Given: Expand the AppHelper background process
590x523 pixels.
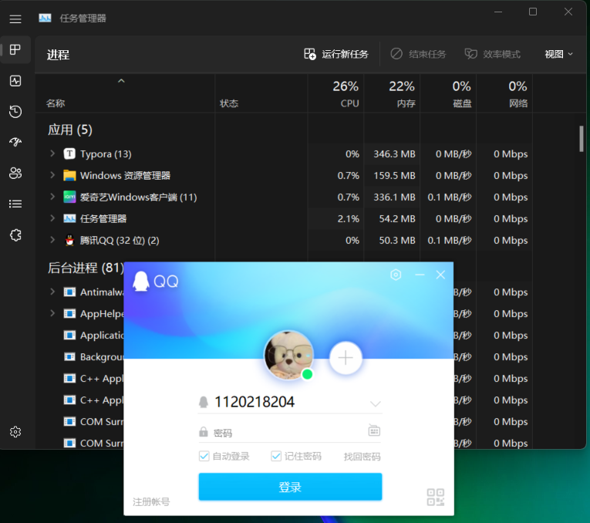Looking at the screenshot, I should click(x=52, y=313).
